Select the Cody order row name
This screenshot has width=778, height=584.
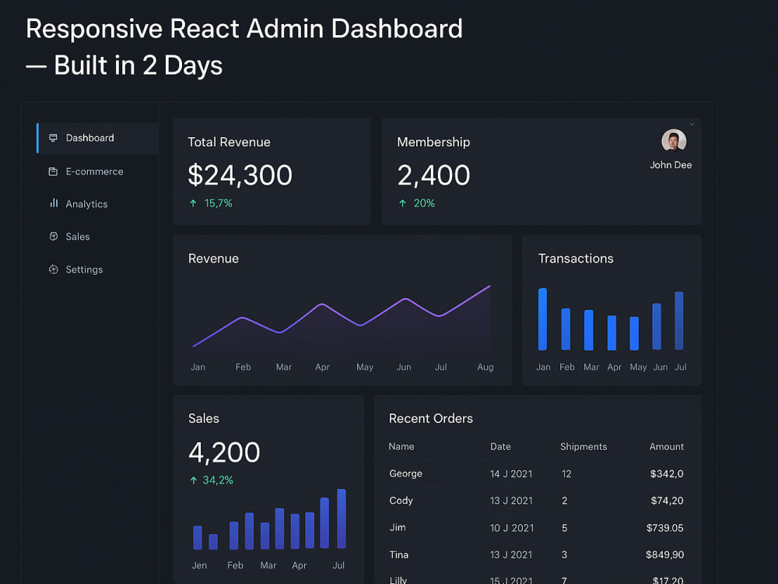coord(401,501)
